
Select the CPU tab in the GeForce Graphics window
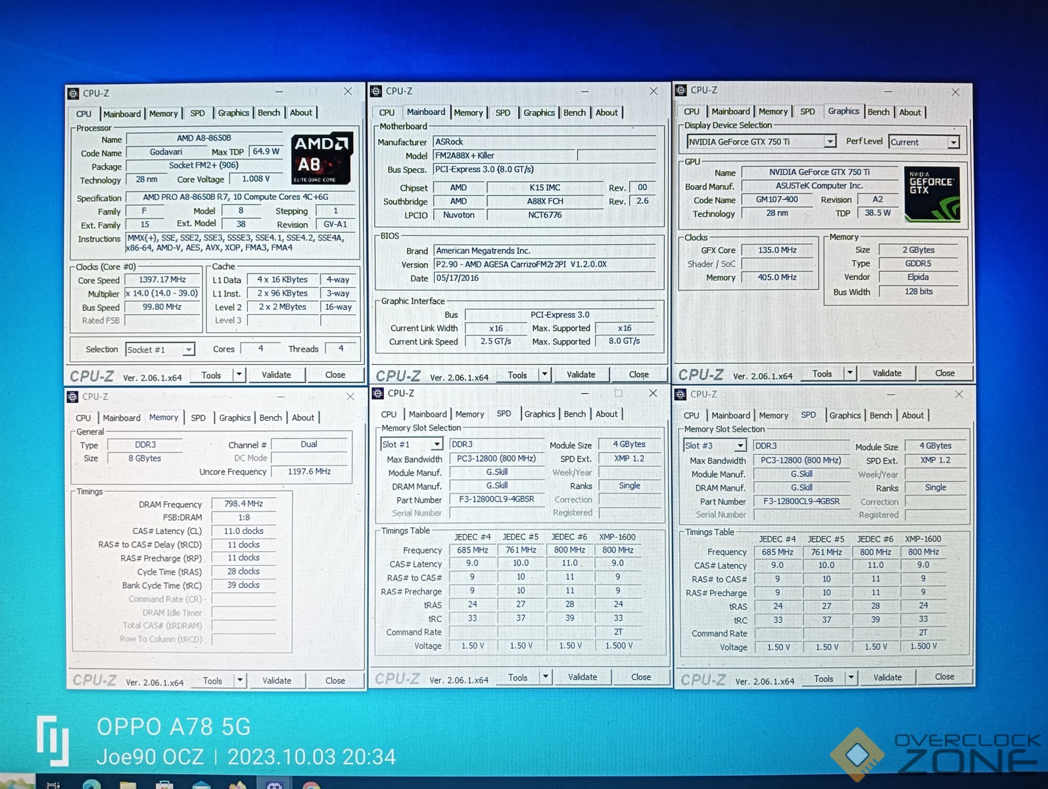pyautogui.click(x=692, y=112)
